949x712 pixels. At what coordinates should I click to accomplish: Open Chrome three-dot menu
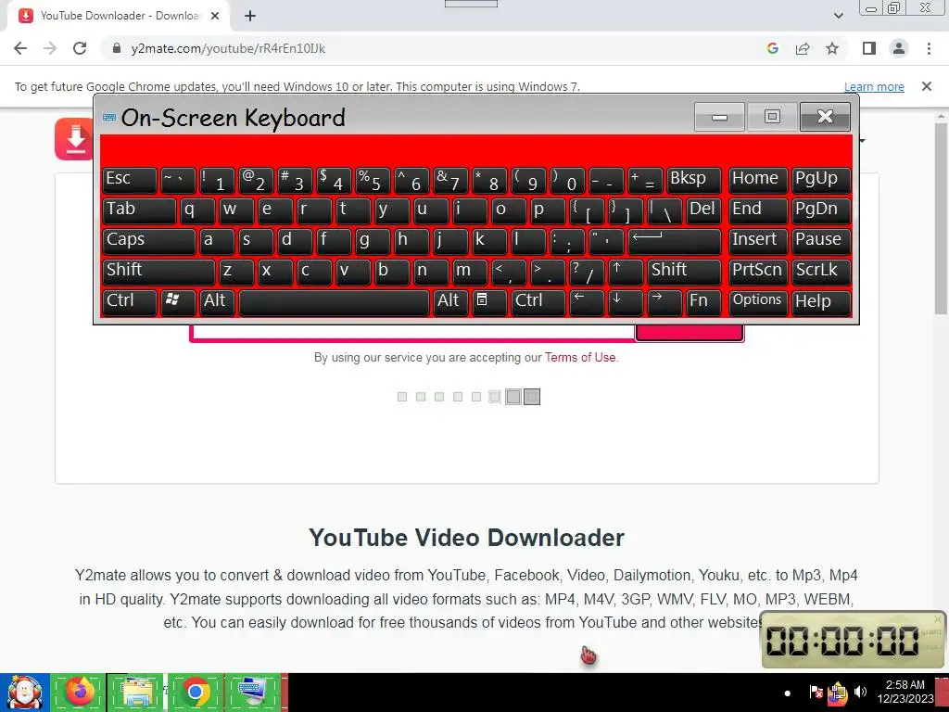(929, 48)
